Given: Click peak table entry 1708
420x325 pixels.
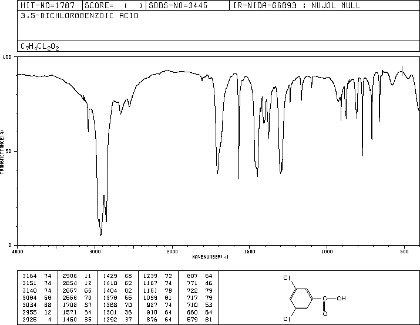Looking at the screenshot, I should click(70, 305).
